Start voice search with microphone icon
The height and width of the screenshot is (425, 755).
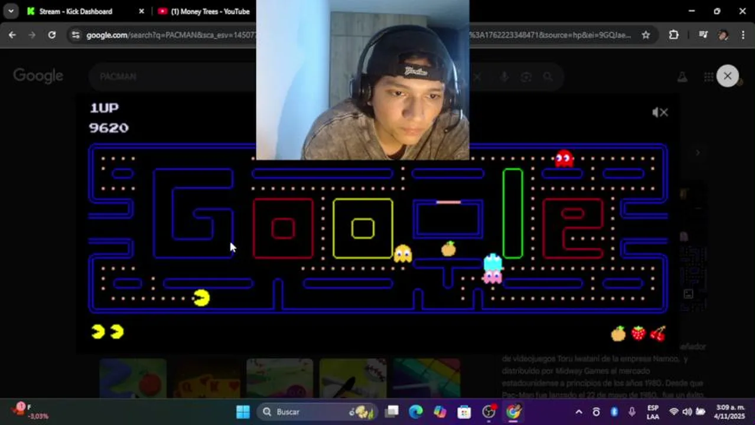504,77
